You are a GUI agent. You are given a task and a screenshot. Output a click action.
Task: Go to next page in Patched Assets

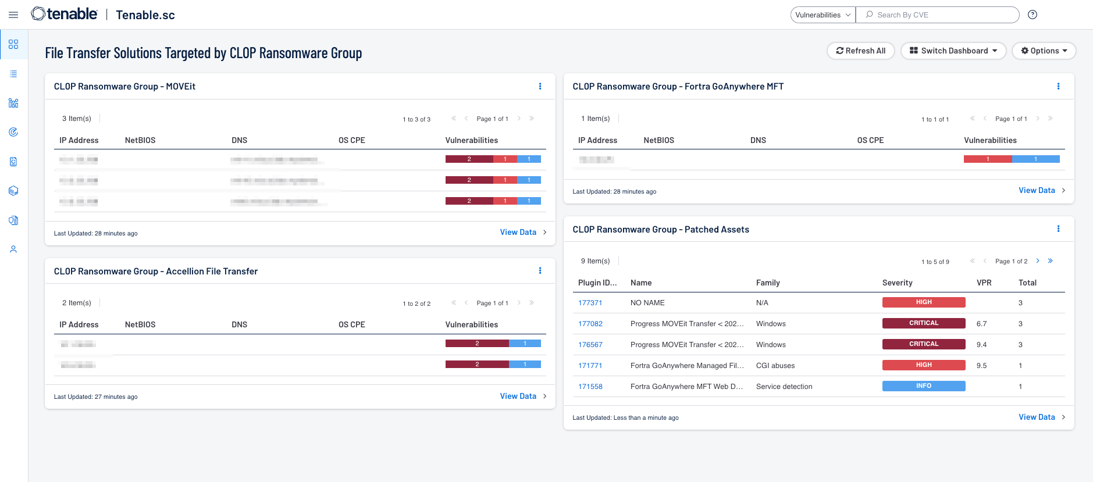pos(1038,261)
